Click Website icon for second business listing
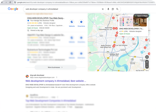Screen dimensions: 156x112 coord(72,38)
